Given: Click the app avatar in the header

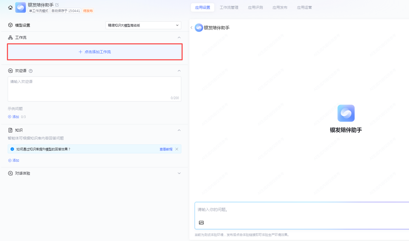Looking at the screenshot, I should point(20,8).
